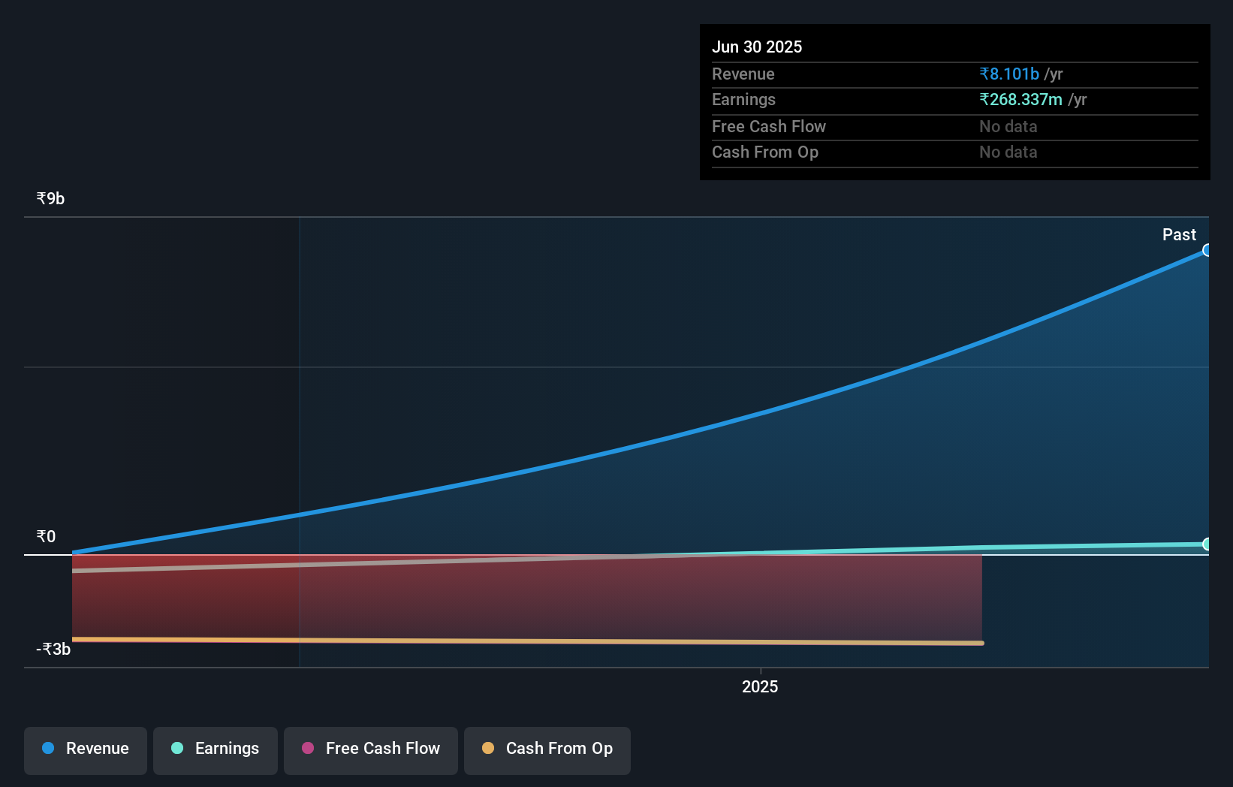The width and height of the screenshot is (1233, 787).
Task: Select the Earnings endpoint circle marker
Action: 1207,543
